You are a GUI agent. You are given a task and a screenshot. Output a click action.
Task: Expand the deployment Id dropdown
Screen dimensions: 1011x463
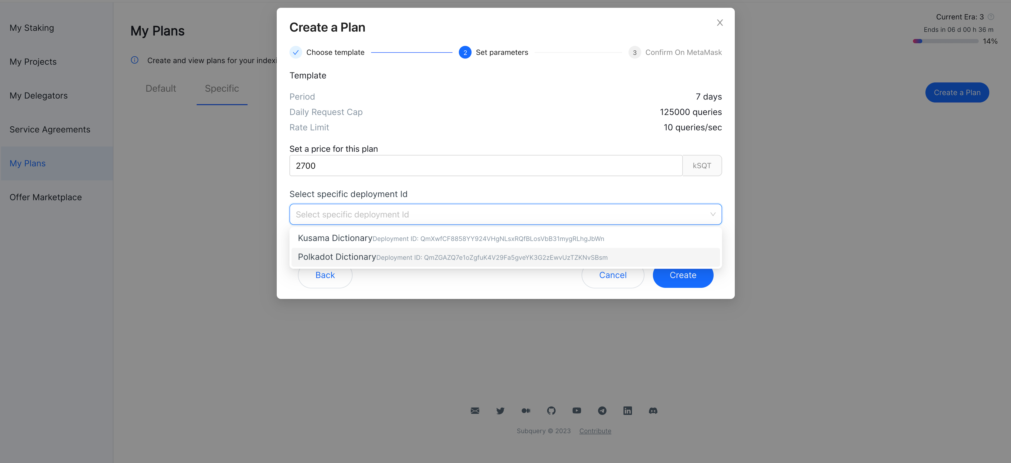pos(505,214)
